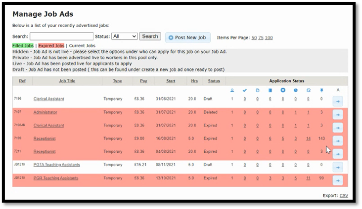Sort table by Status column
Screen dimensions: 362x209
click(214, 81)
